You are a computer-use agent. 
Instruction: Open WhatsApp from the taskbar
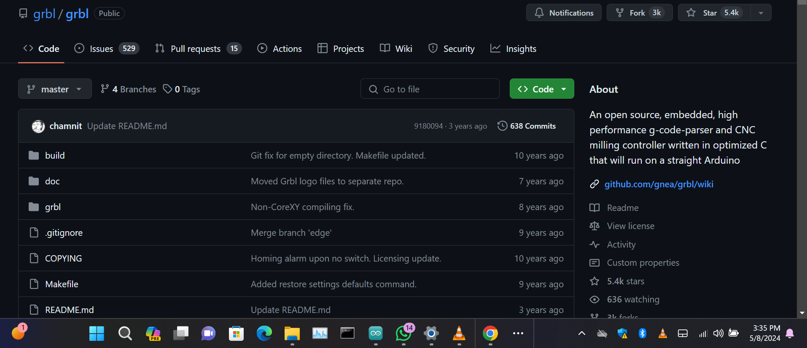403,333
